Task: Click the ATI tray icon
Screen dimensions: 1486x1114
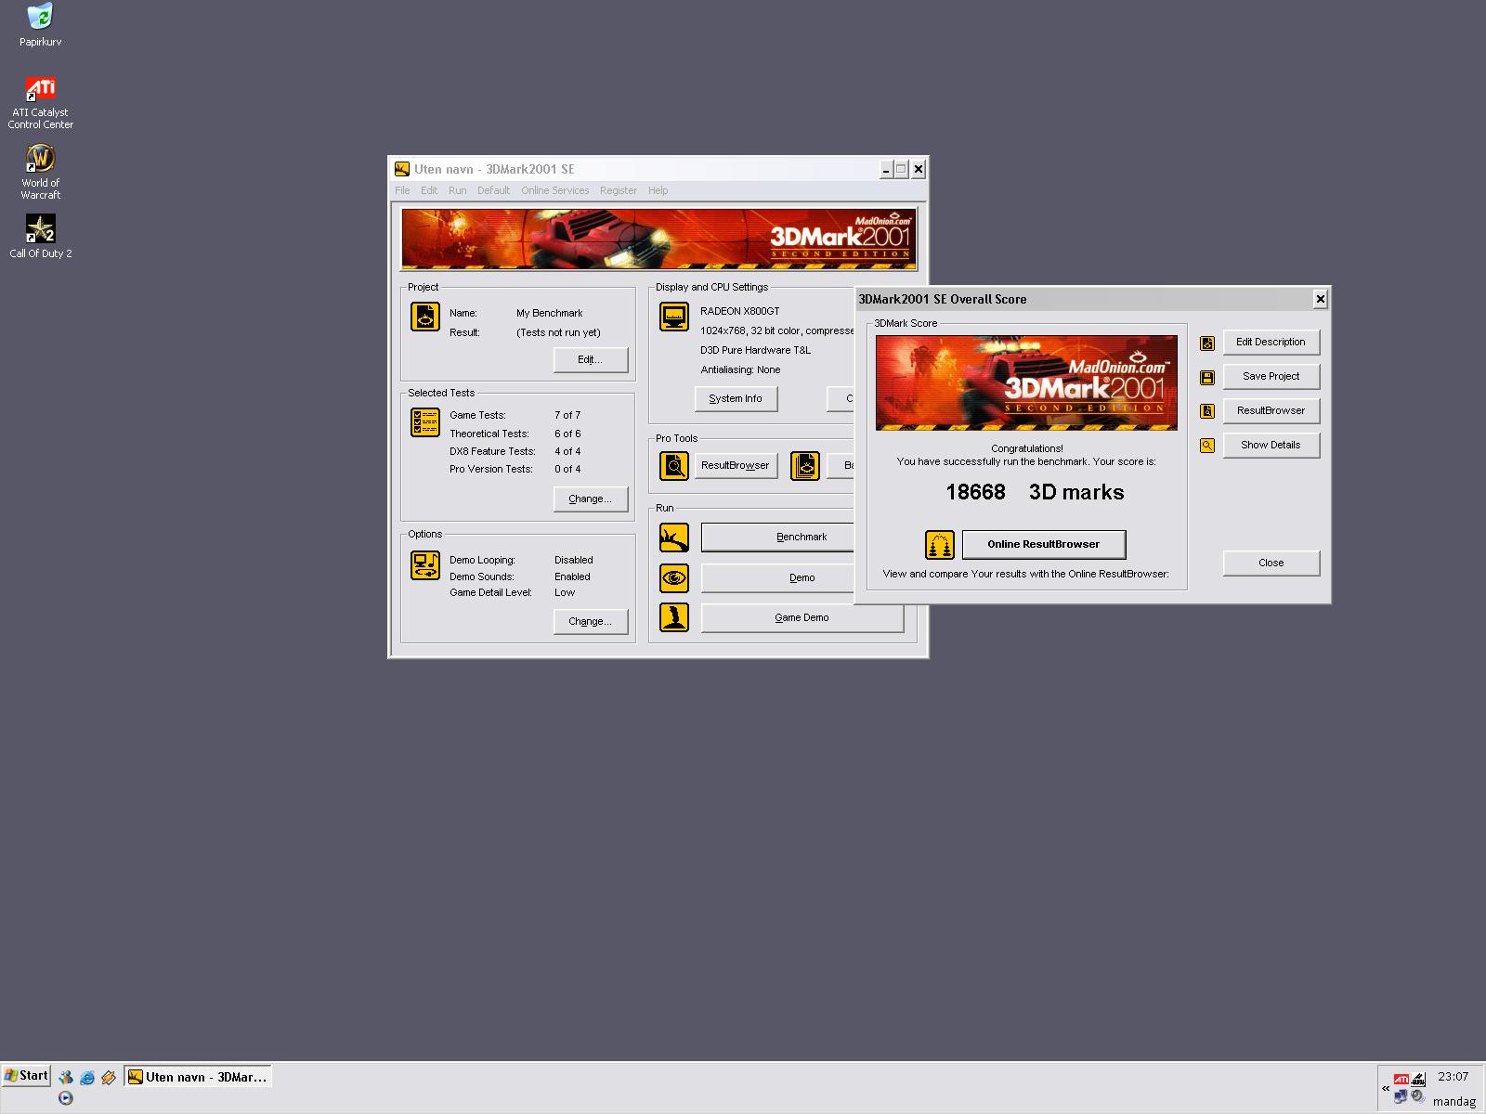Action: pos(1401,1080)
